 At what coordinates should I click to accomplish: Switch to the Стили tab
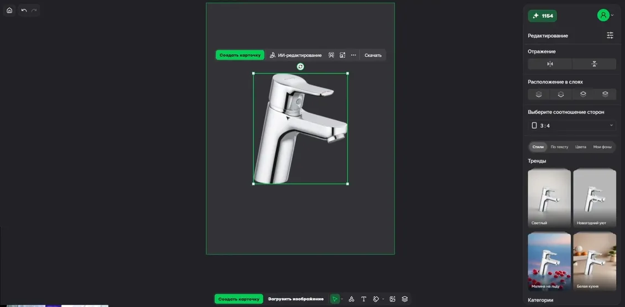point(538,147)
